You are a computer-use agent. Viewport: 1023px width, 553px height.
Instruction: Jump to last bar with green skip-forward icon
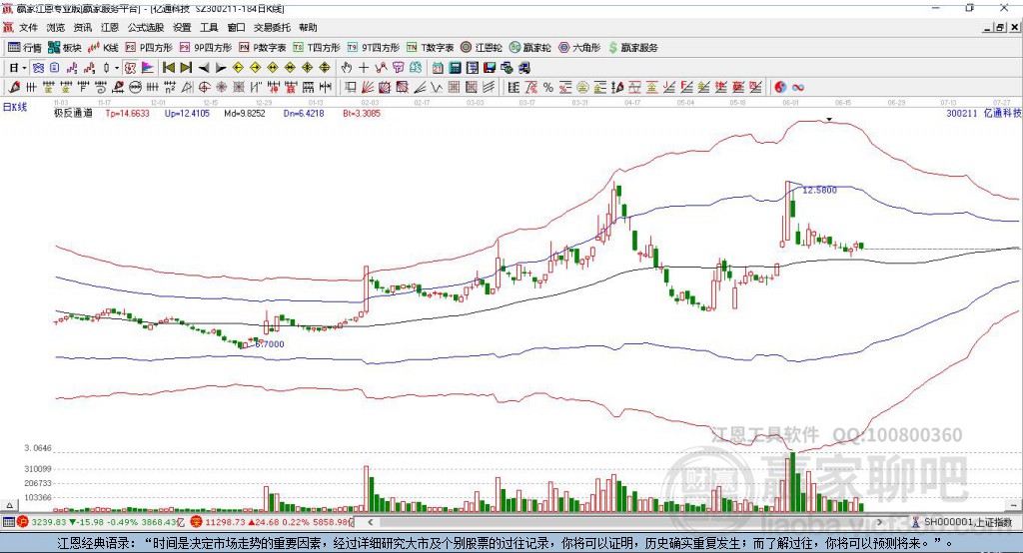point(186,68)
